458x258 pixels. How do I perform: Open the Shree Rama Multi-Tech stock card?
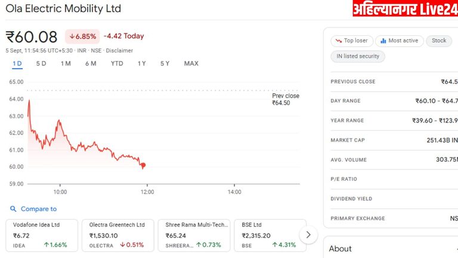(194, 235)
